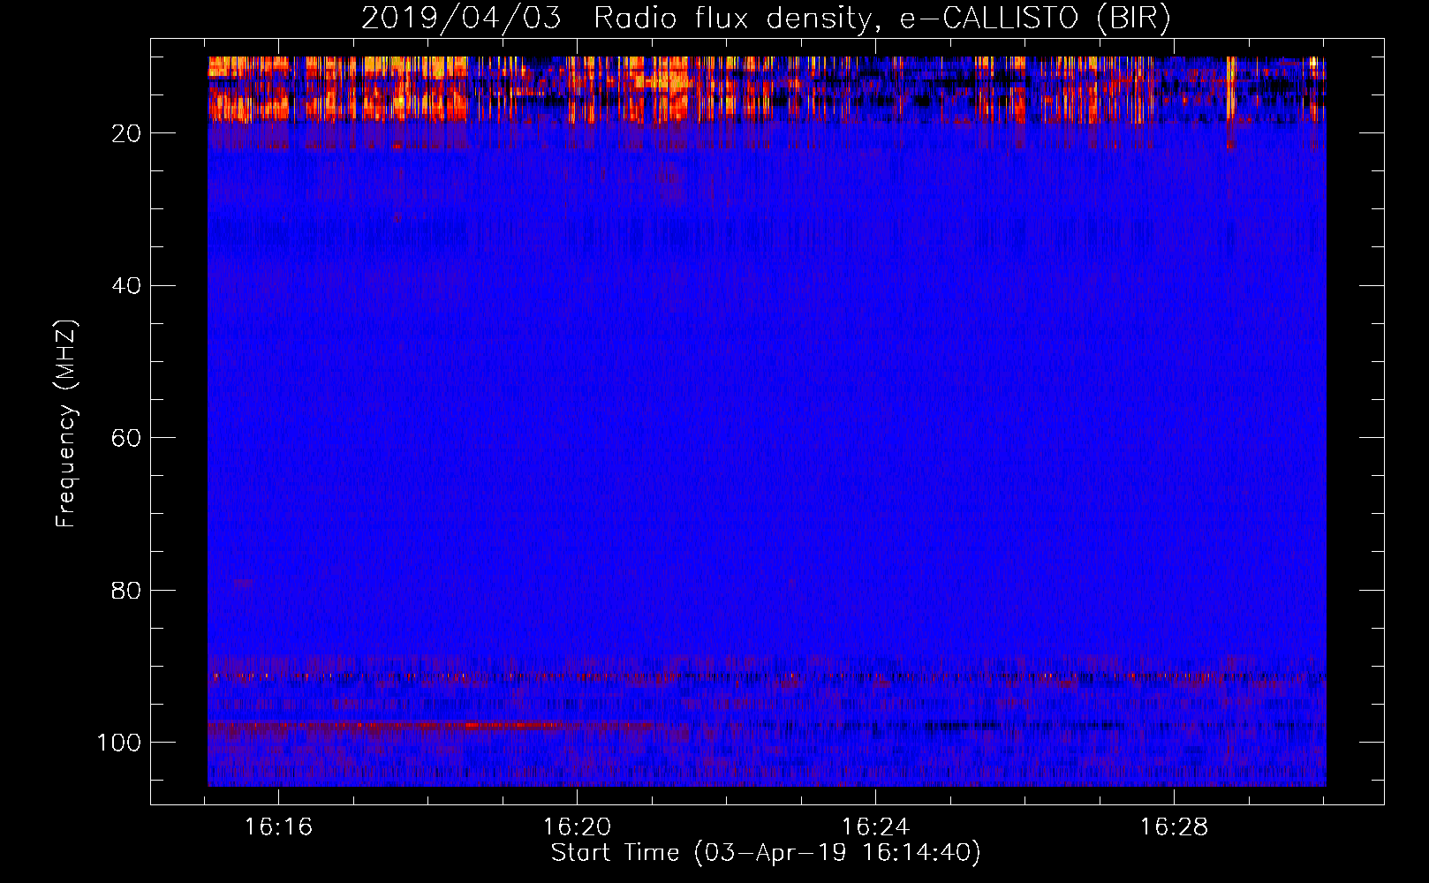Click the '80' frequency tick label

click(x=126, y=590)
